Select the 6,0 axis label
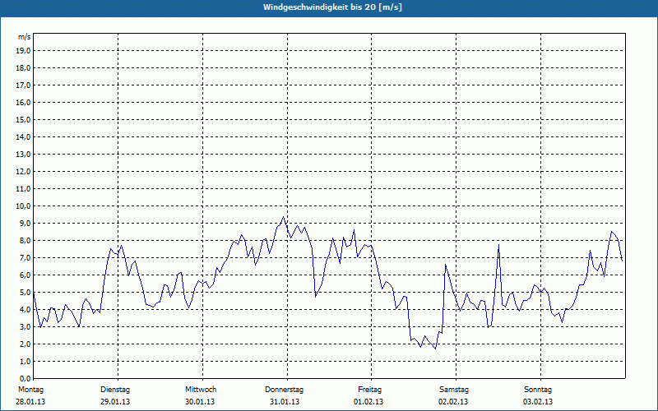 tap(25, 275)
